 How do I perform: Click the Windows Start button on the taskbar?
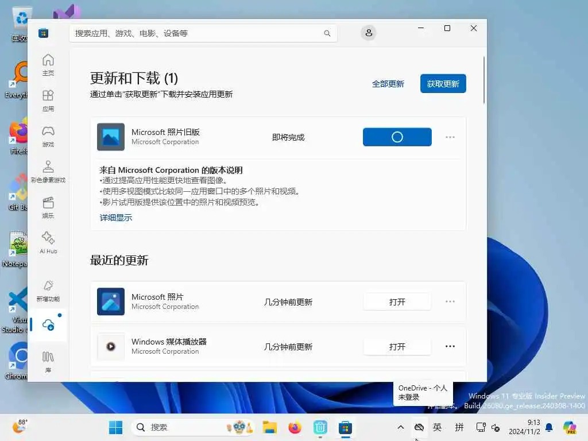coord(115,427)
